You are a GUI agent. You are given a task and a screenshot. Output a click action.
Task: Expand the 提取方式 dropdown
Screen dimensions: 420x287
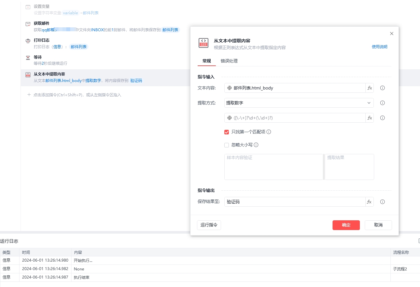point(299,103)
